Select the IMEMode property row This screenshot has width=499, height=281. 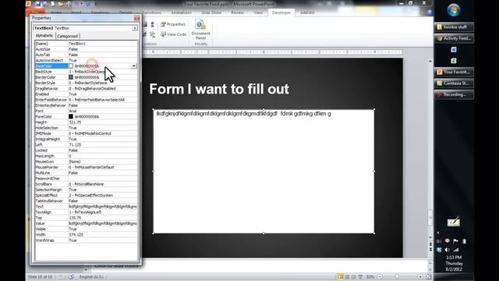tap(86, 133)
